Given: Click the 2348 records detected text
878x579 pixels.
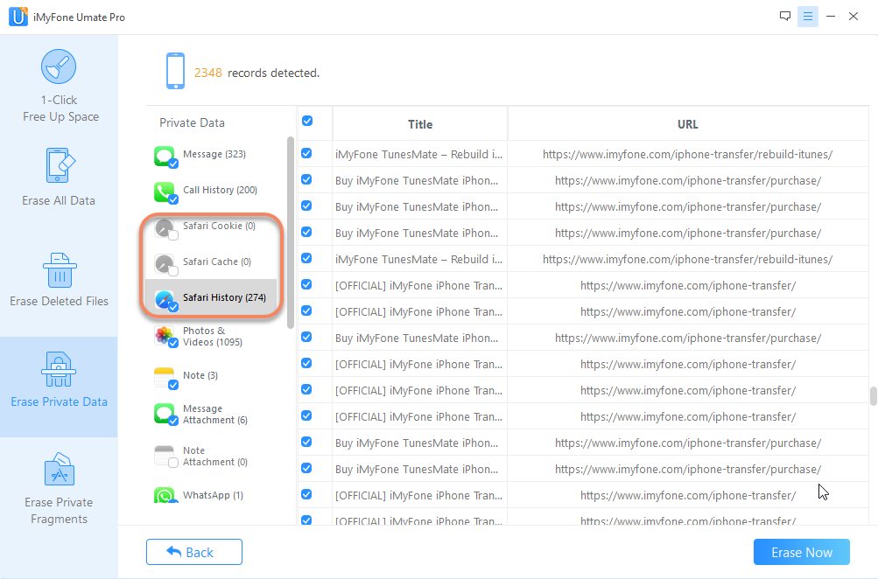Looking at the screenshot, I should coord(256,73).
